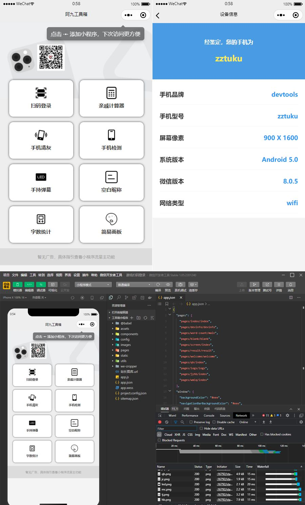Create a new folder in 工具箱小程序 project
This screenshot has width=305, height=505.
coord(138,318)
